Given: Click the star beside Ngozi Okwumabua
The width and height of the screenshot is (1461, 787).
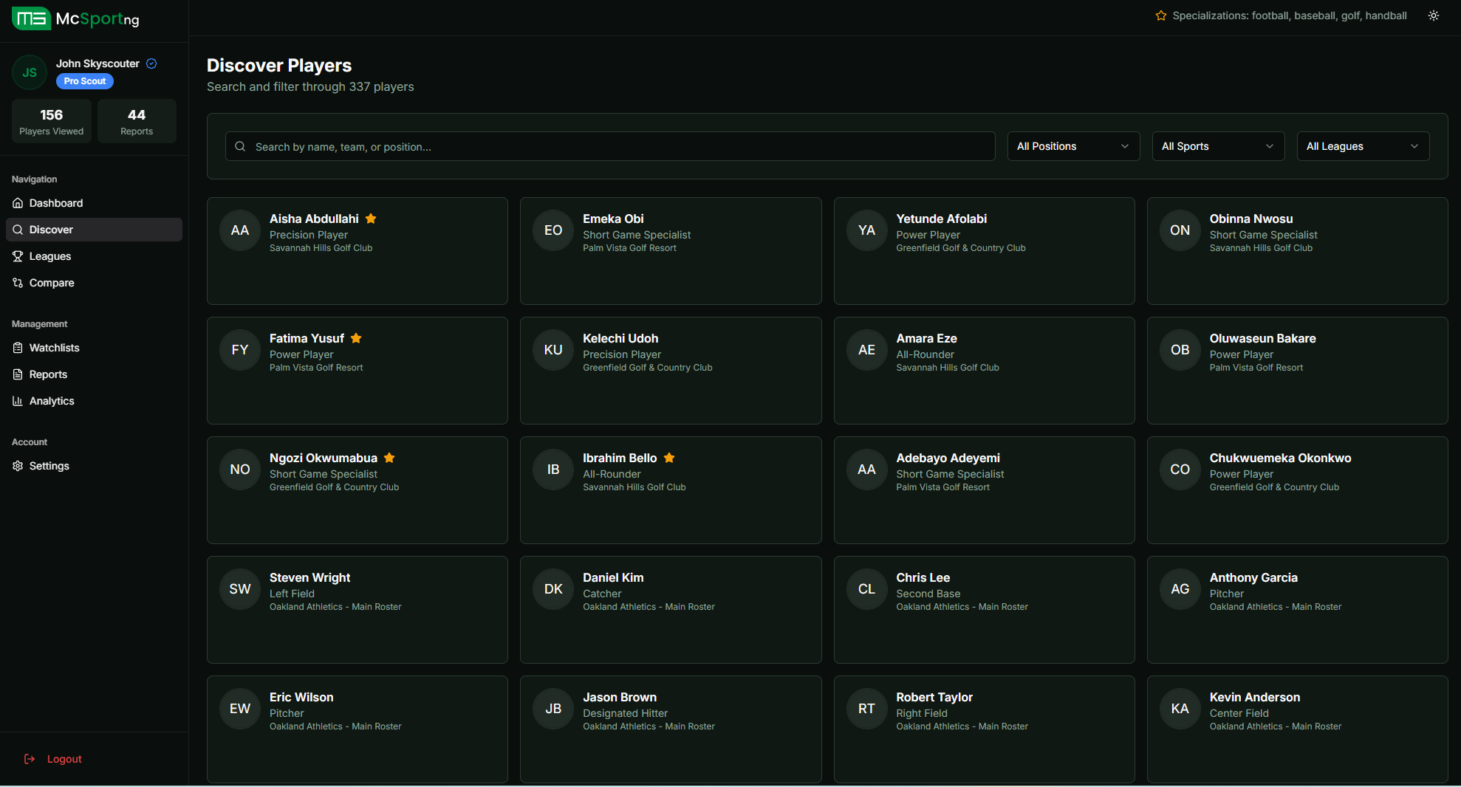Looking at the screenshot, I should [x=389, y=458].
